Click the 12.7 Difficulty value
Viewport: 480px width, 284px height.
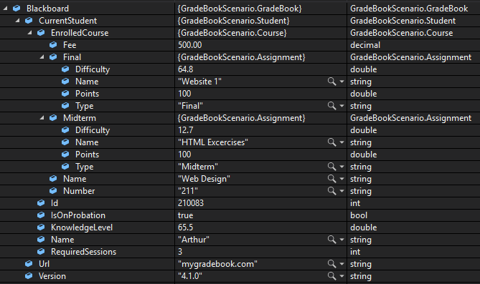point(186,130)
